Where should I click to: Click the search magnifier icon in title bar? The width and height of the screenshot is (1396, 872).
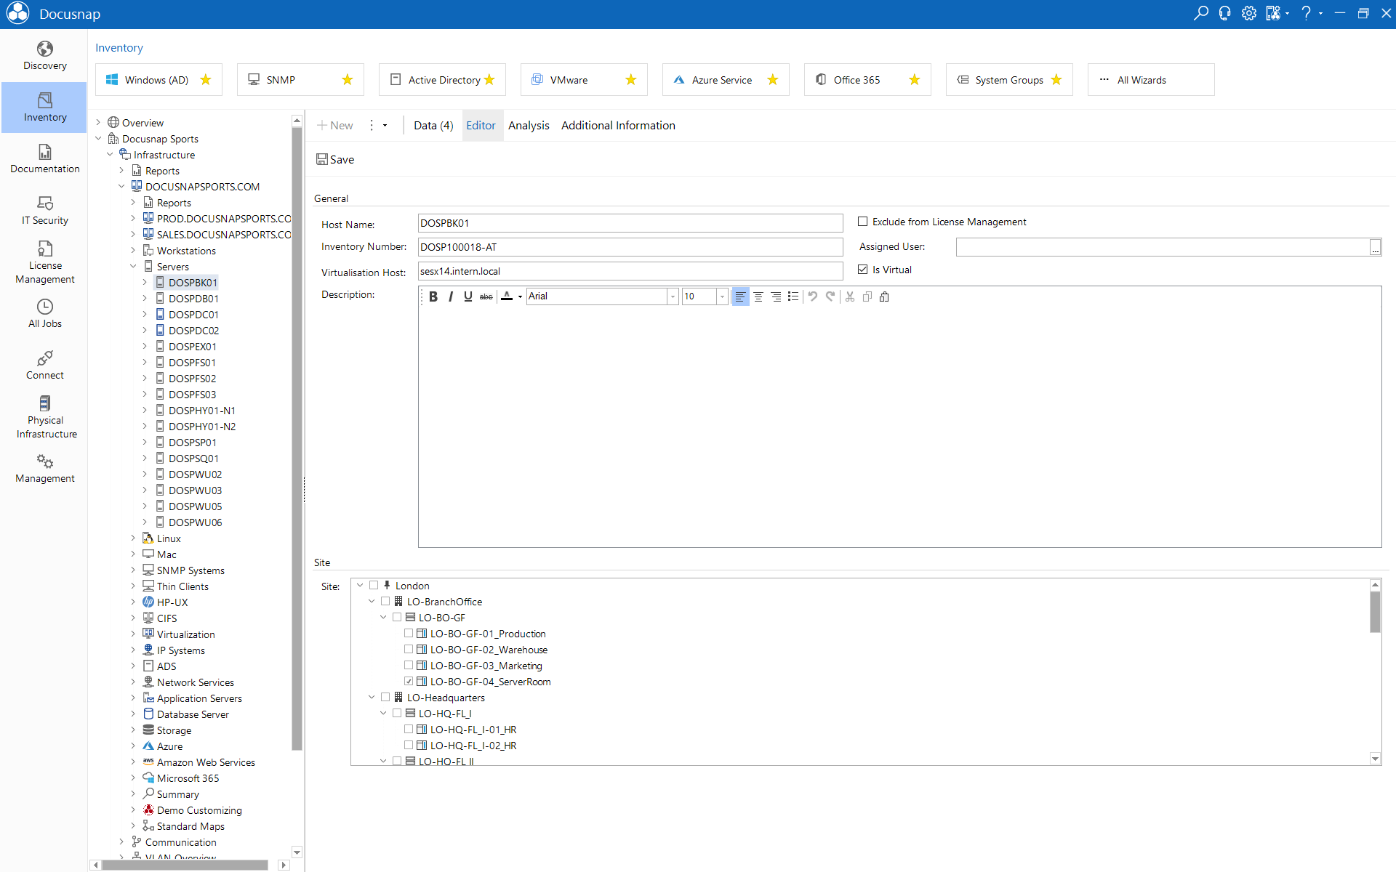click(1200, 13)
